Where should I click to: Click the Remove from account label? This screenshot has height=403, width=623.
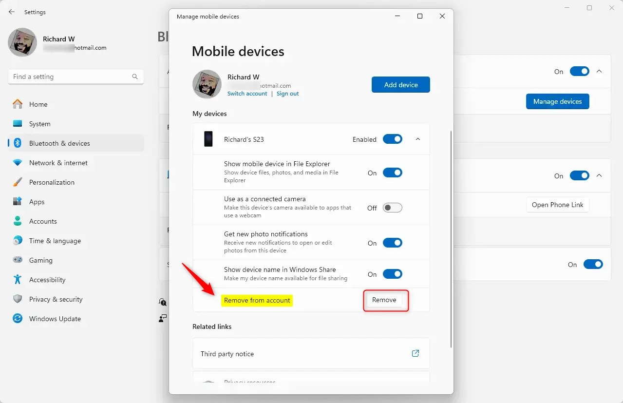tap(257, 300)
